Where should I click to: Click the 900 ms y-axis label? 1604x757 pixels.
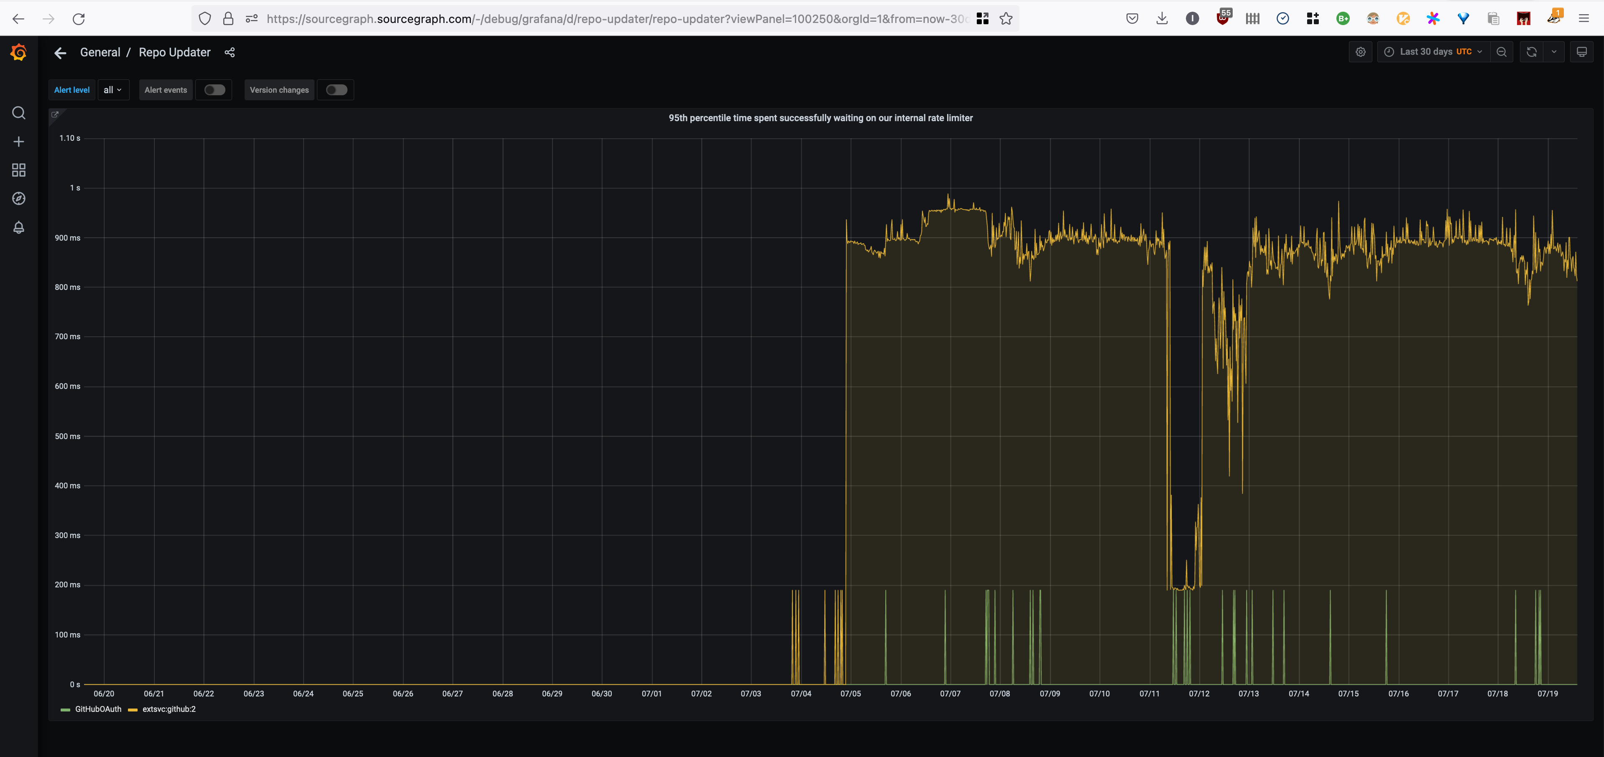[67, 238]
